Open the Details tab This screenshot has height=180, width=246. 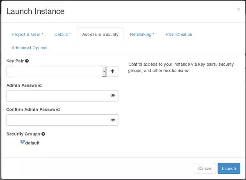pyautogui.click(x=62, y=35)
